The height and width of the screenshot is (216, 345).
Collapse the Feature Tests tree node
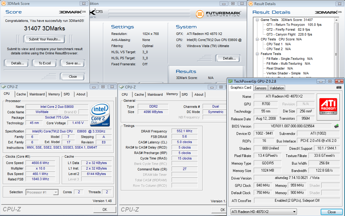click(x=257, y=54)
